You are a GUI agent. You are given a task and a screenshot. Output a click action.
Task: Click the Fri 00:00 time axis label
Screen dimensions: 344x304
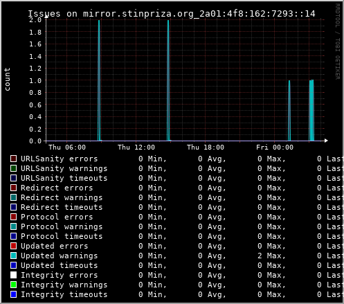click(x=275, y=147)
